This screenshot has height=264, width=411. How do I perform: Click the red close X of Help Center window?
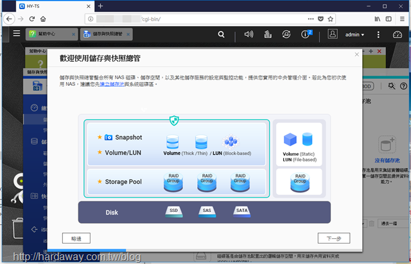[379, 51]
